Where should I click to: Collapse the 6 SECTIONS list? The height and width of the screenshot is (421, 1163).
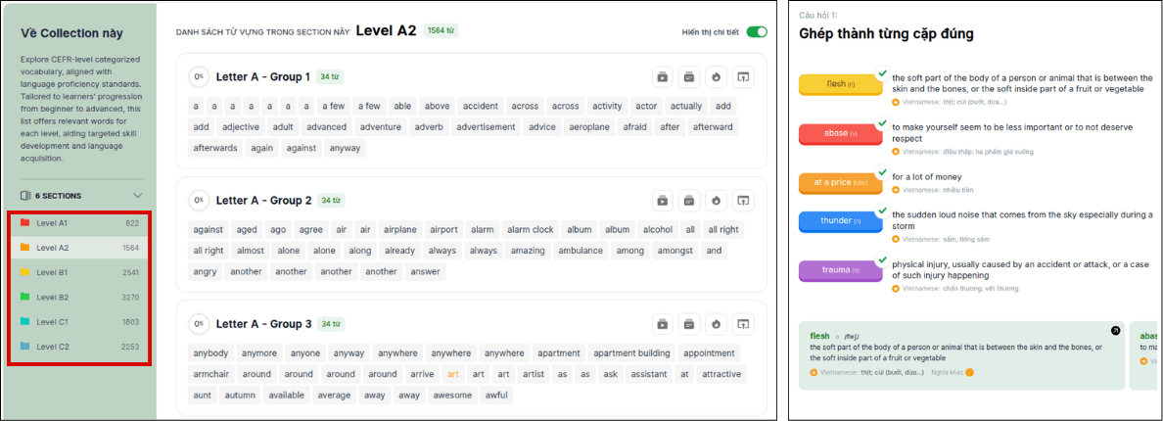(x=137, y=196)
